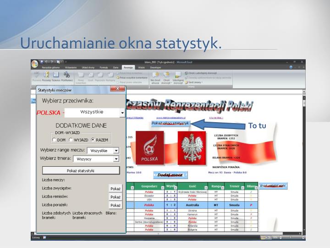The width and height of the screenshot is (330, 248).
Task: Click the 'Ekwador' cell in Gospodarz column
Action: pos(149,196)
